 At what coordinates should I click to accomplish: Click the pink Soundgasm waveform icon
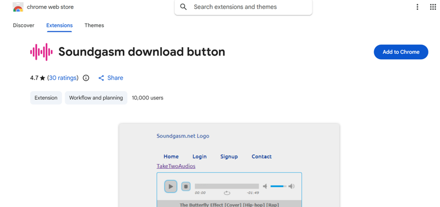click(x=41, y=52)
